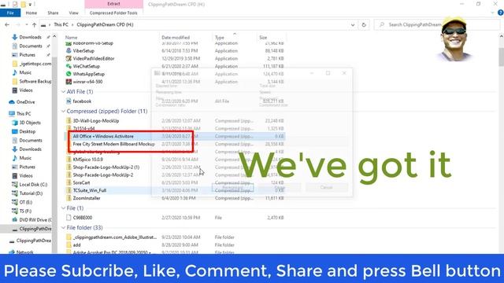Viewport: 504px width, 283px height.
Task: Select the Compressed Folder Tools tab
Action: (x=113, y=13)
